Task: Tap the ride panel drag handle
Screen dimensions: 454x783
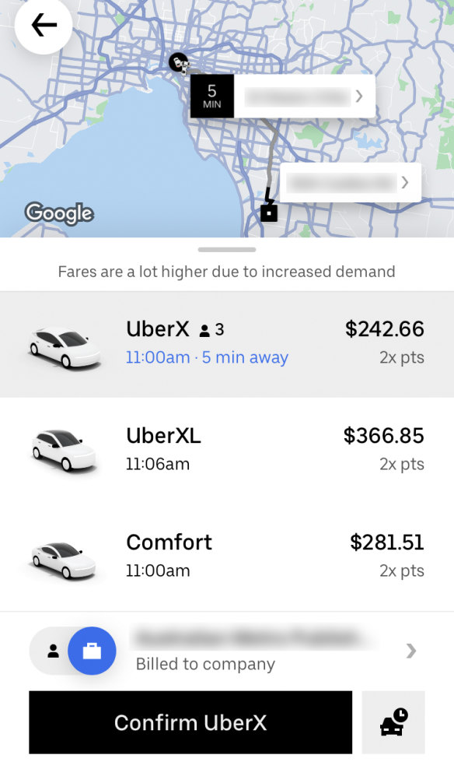Action: coord(226,249)
